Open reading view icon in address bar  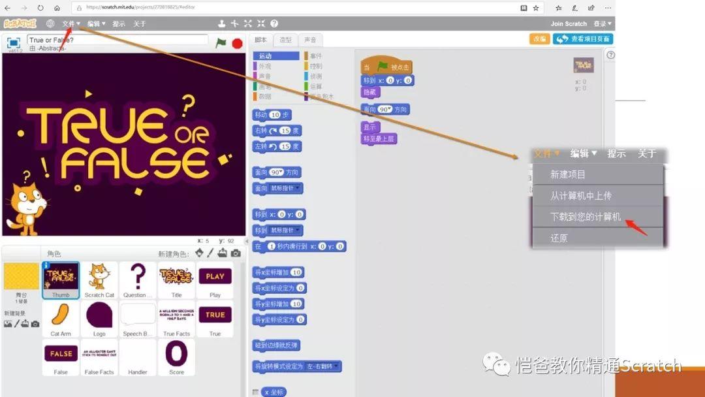coord(524,8)
